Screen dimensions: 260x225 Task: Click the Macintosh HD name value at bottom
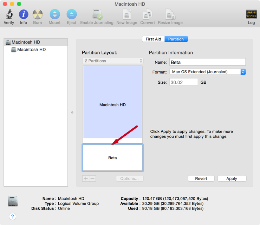tap(71, 199)
